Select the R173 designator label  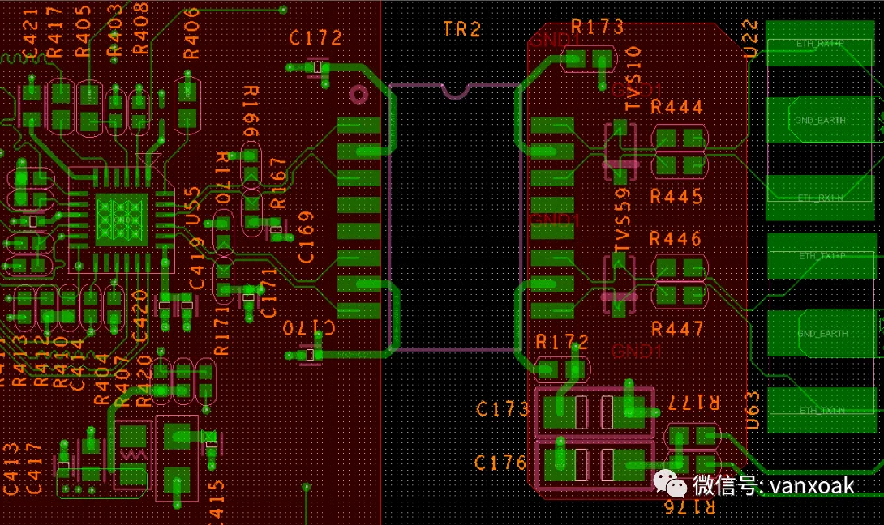[598, 27]
